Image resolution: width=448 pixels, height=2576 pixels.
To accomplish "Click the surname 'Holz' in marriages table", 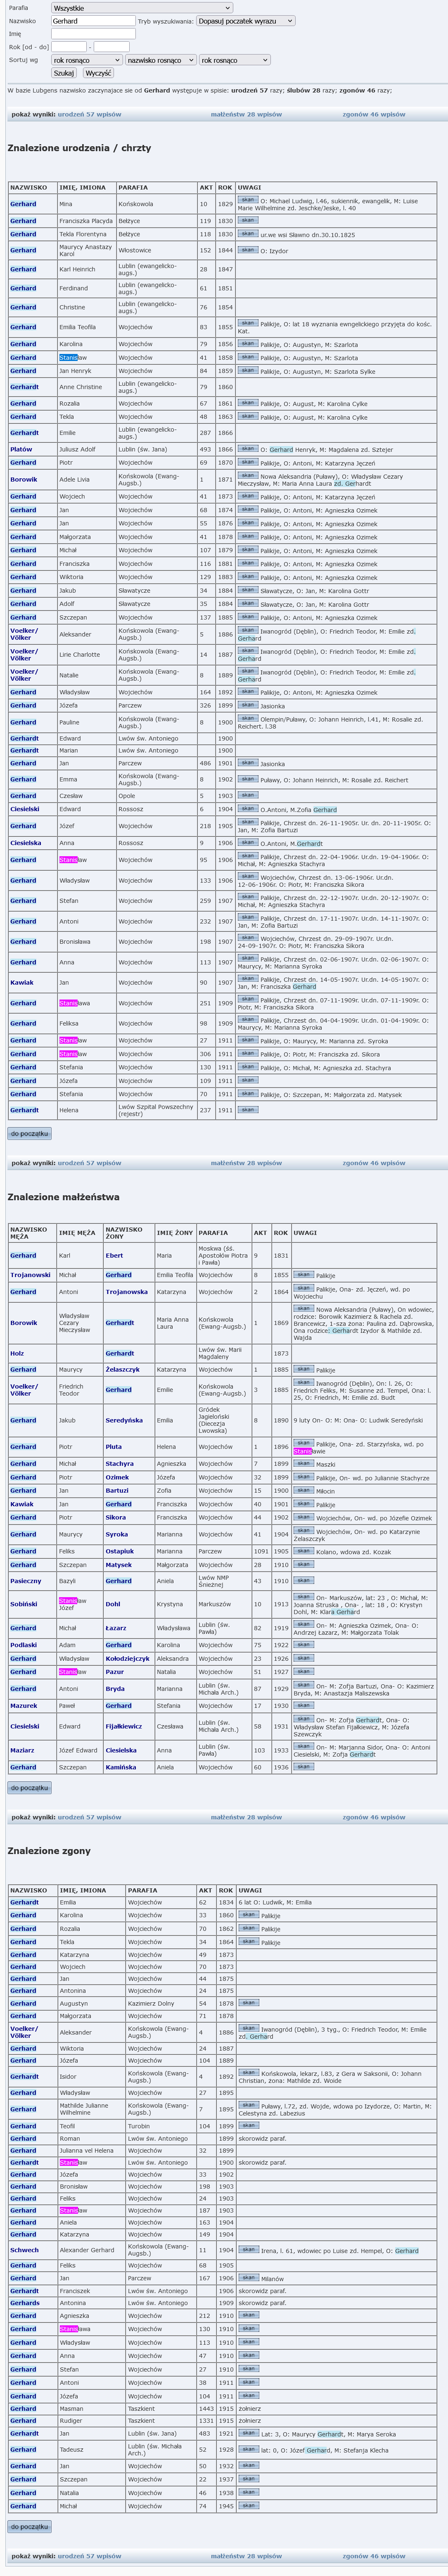I will [17, 1353].
